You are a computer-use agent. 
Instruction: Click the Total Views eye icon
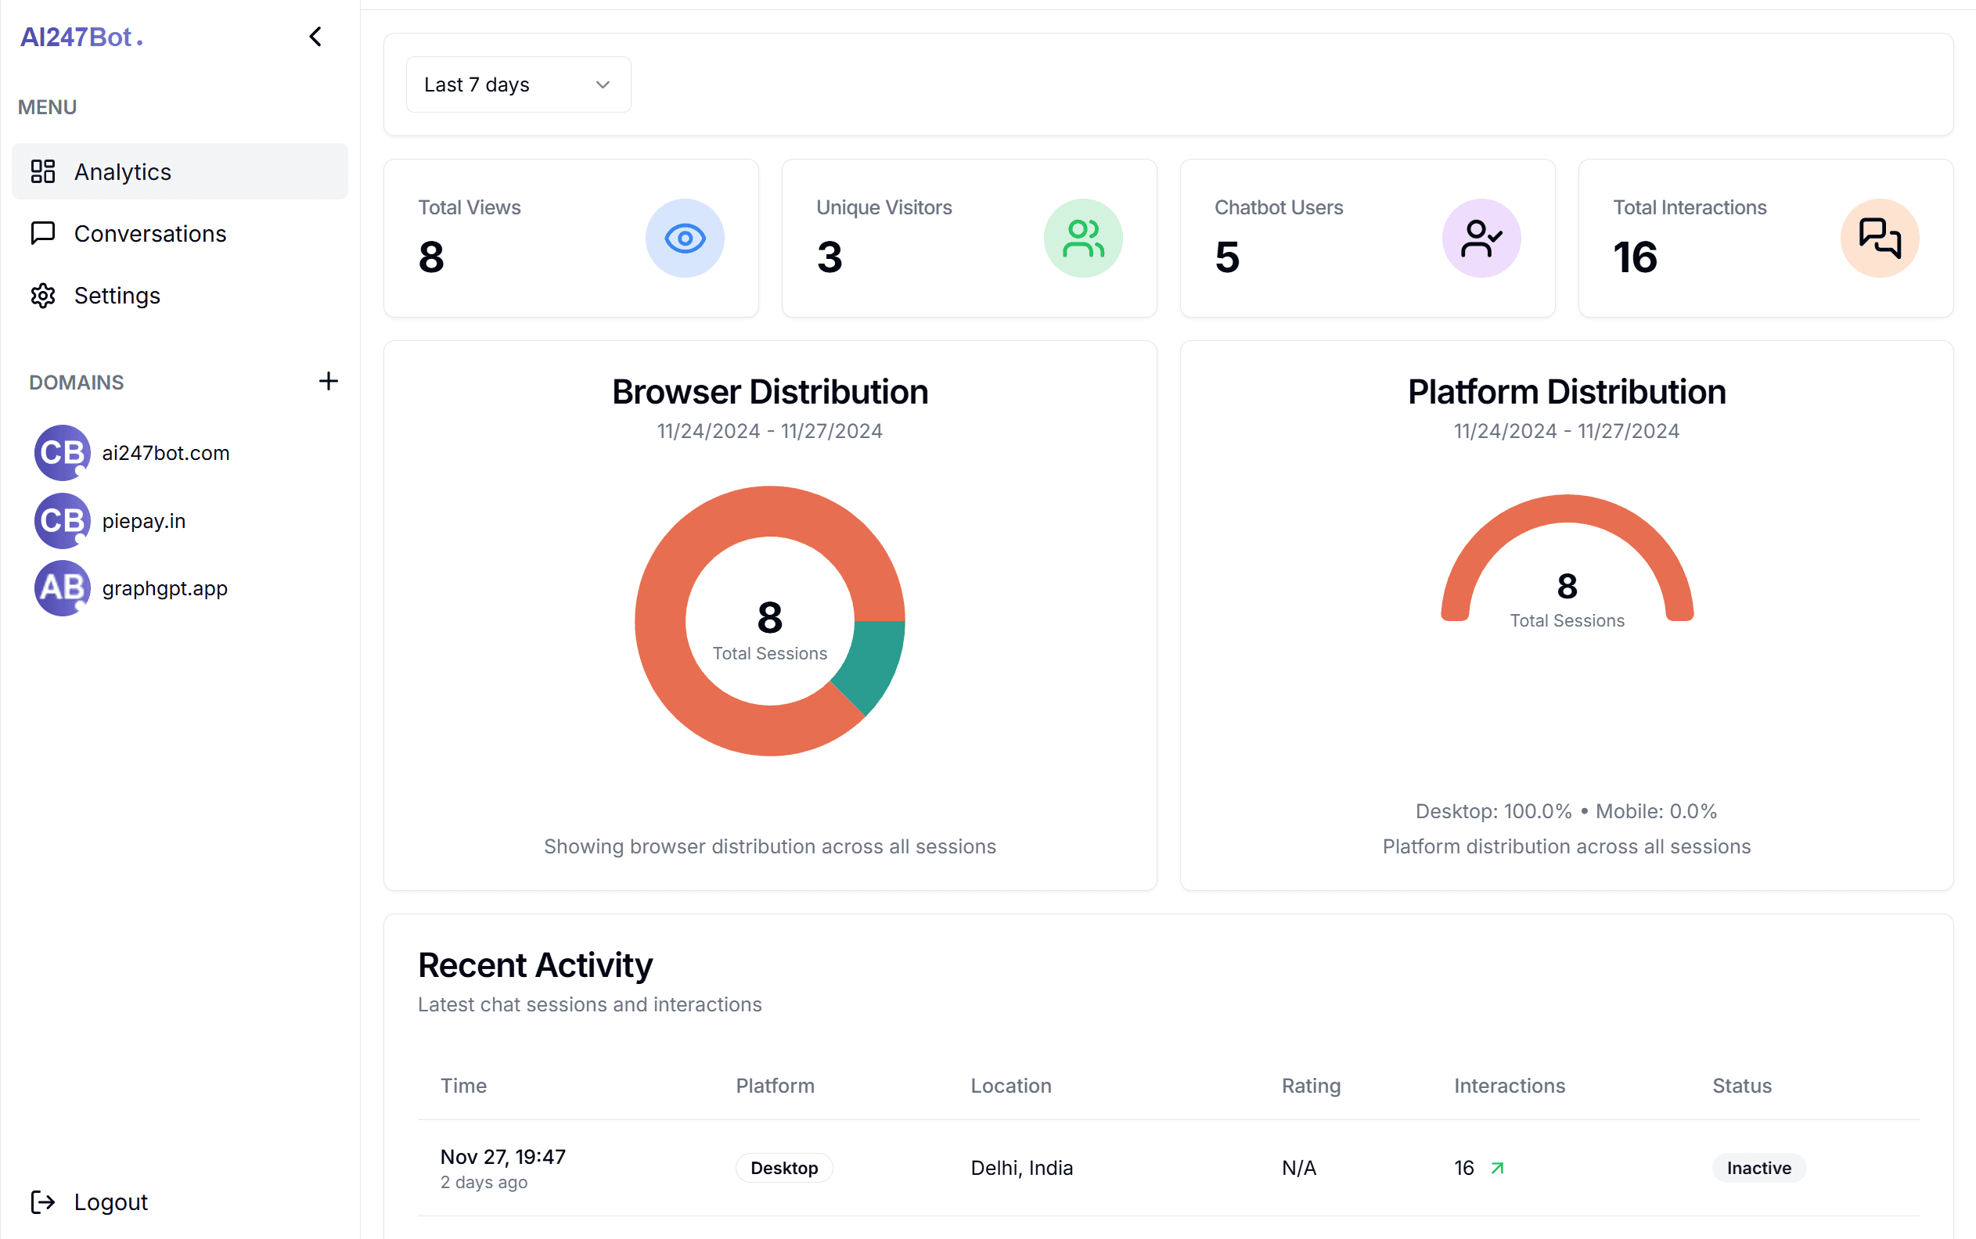click(x=684, y=239)
